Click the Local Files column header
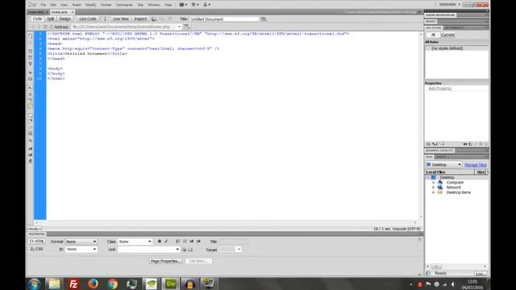The width and height of the screenshot is (516, 290). (x=450, y=172)
